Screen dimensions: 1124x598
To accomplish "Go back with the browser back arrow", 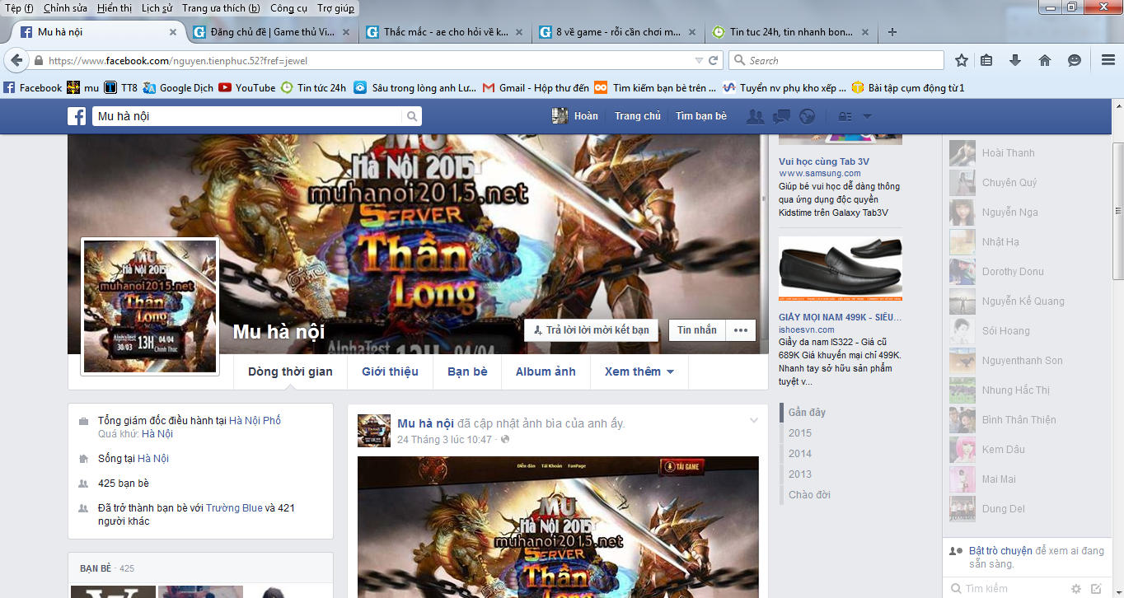I will pos(16,60).
